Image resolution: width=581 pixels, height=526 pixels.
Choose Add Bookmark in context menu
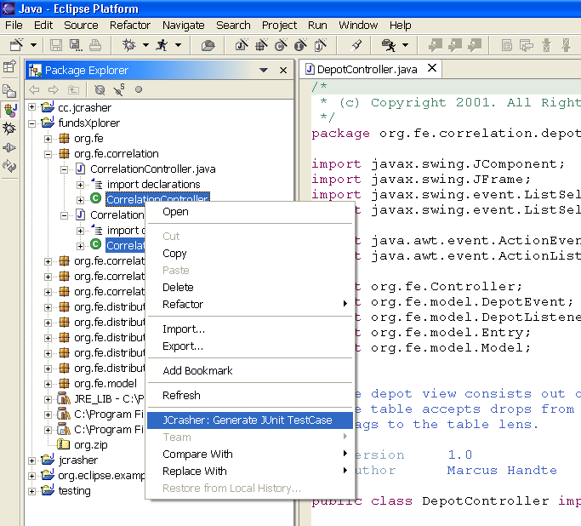[250, 371]
